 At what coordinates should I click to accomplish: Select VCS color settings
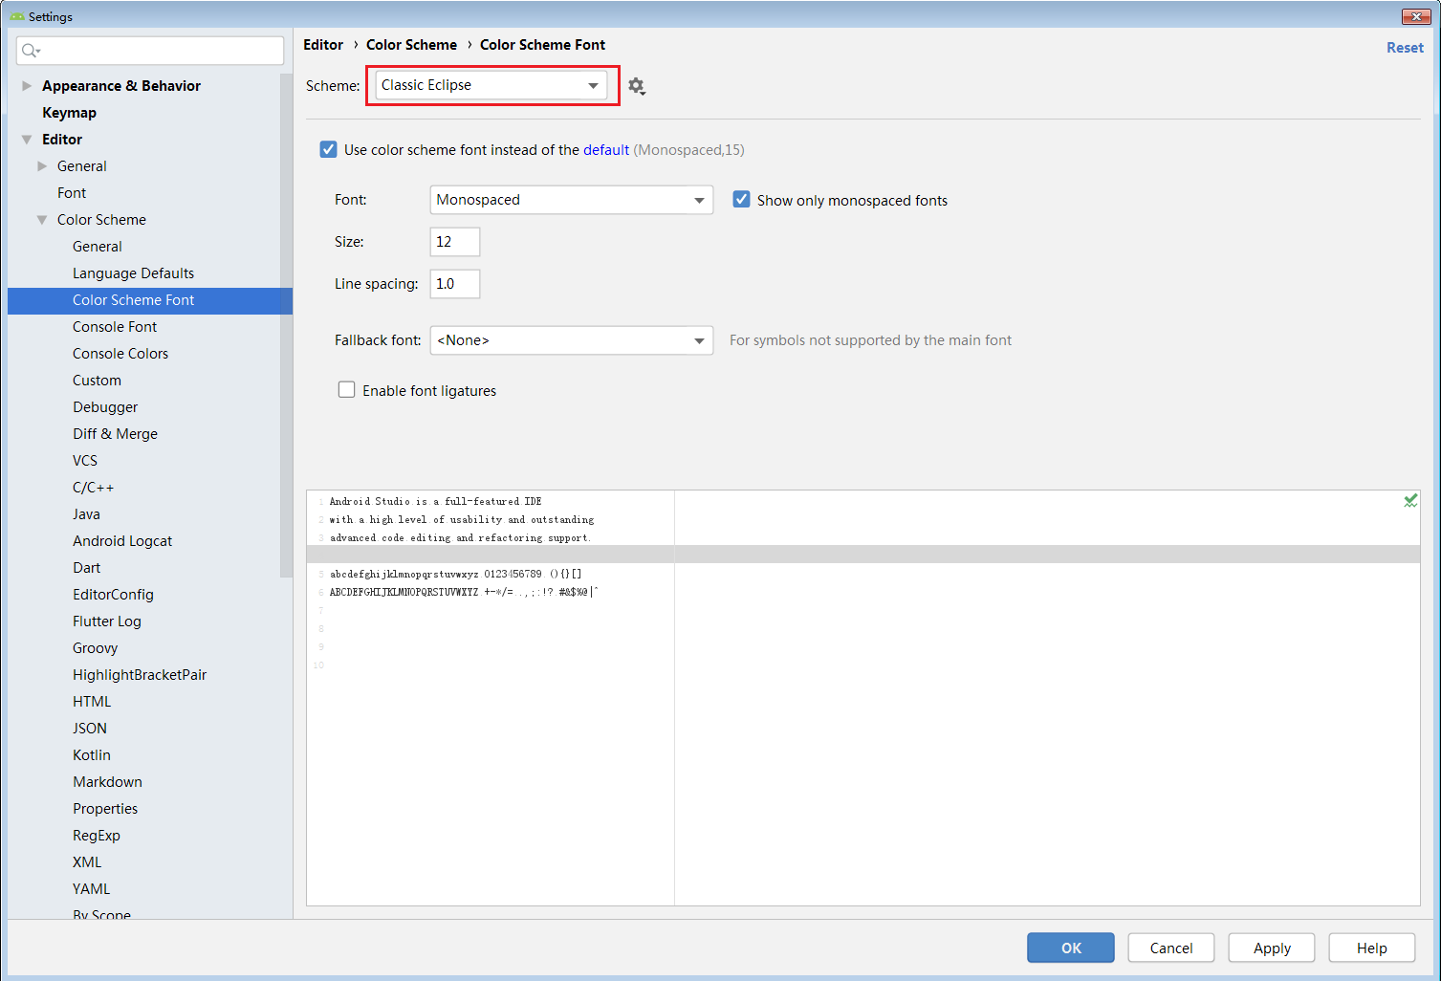point(85,461)
